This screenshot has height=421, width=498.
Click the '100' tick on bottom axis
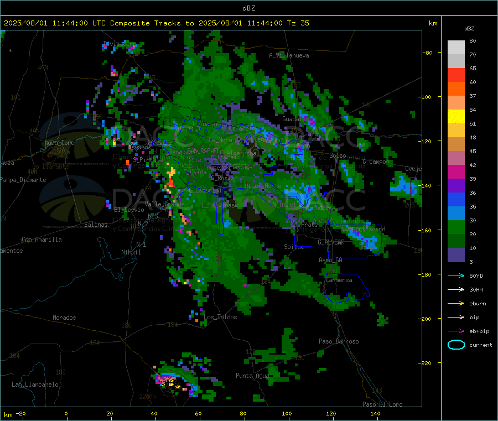click(x=287, y=413)
